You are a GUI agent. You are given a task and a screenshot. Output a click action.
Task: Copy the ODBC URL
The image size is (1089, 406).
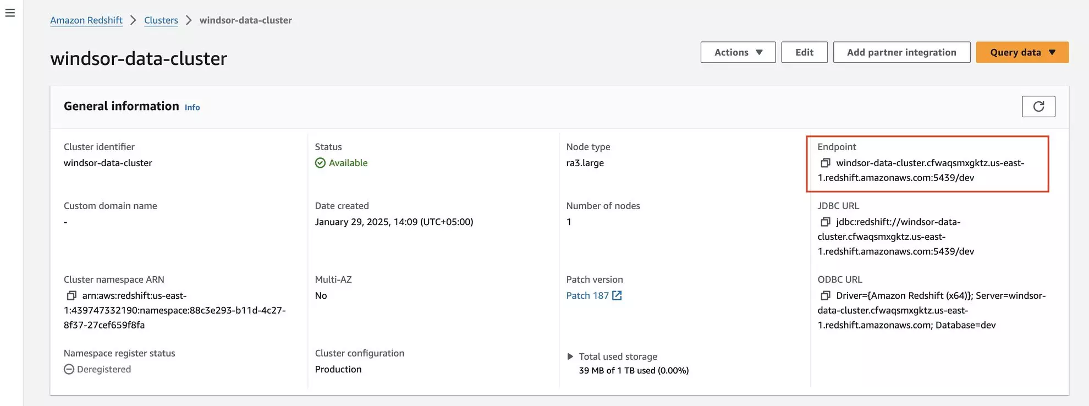825,295
